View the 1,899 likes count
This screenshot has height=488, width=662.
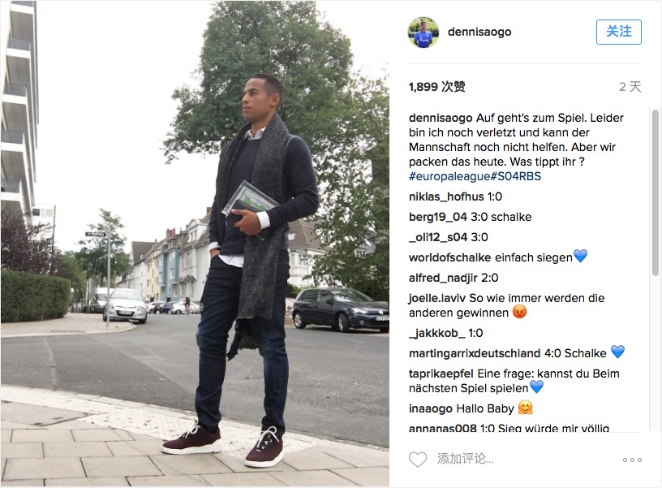pyautogui.click(x=436, y=87)
